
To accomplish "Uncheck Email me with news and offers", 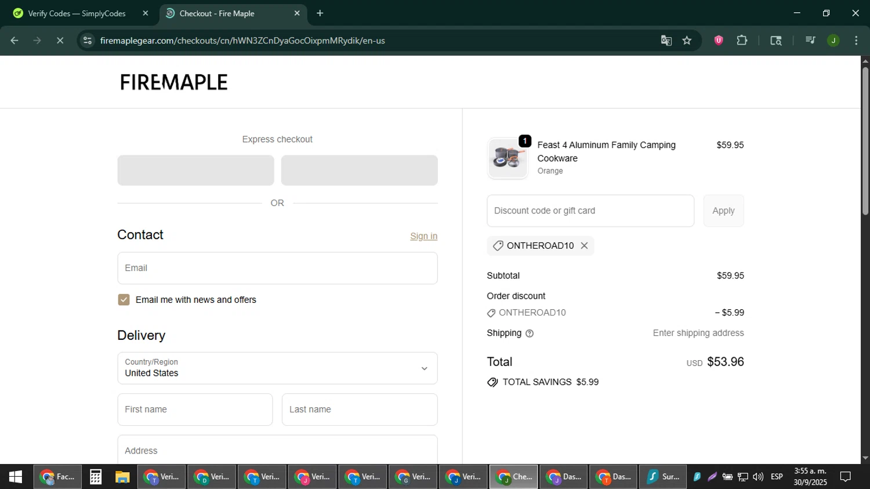I will pos(124,300).
